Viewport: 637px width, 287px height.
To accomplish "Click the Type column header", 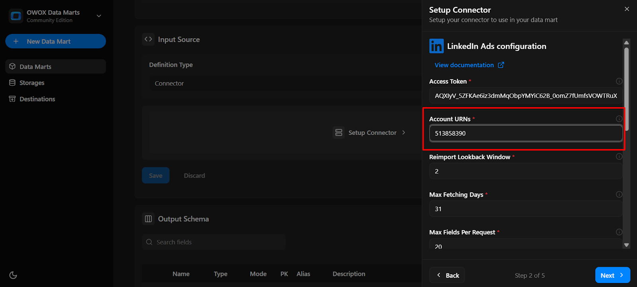I will click(221, 274).
